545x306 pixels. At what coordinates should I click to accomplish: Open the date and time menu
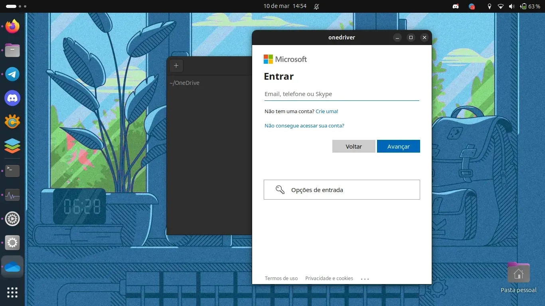coord(285,6)
